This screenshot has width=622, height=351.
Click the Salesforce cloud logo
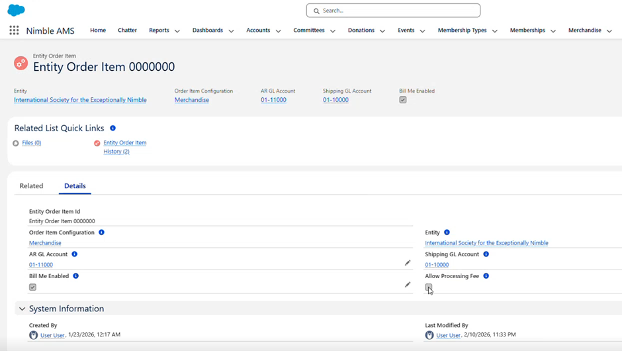16,10
